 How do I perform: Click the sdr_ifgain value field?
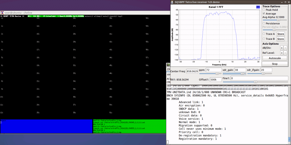(x=266, y=70)
